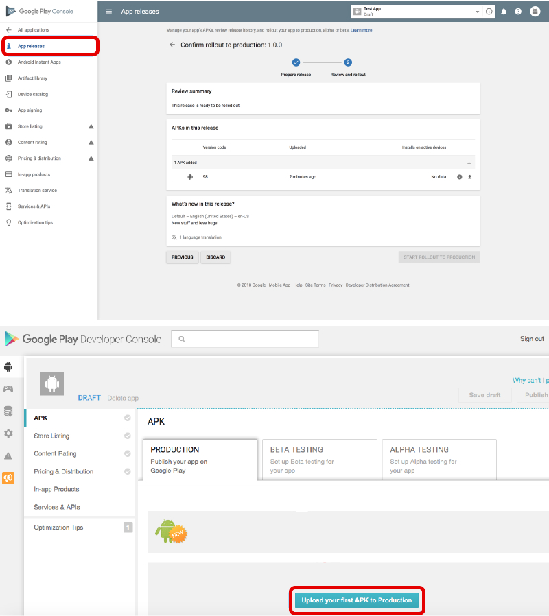Click the Google Play Developer Console logo
Image resolution: width=549 pixels, height=616 pixels.
[83, 339]
